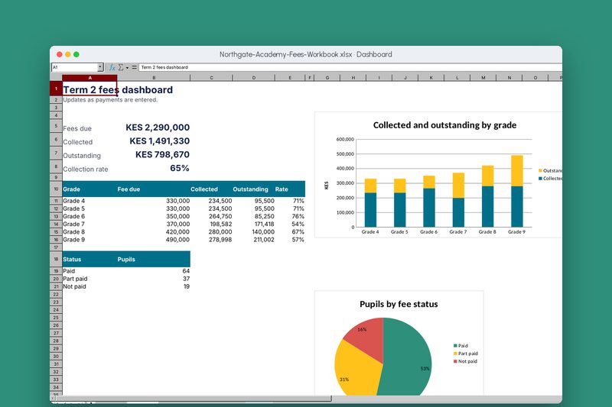Click the 'KES 798,670' outstanding value
This screenshot has height=407, width=612.
click(x=162, y=154)
